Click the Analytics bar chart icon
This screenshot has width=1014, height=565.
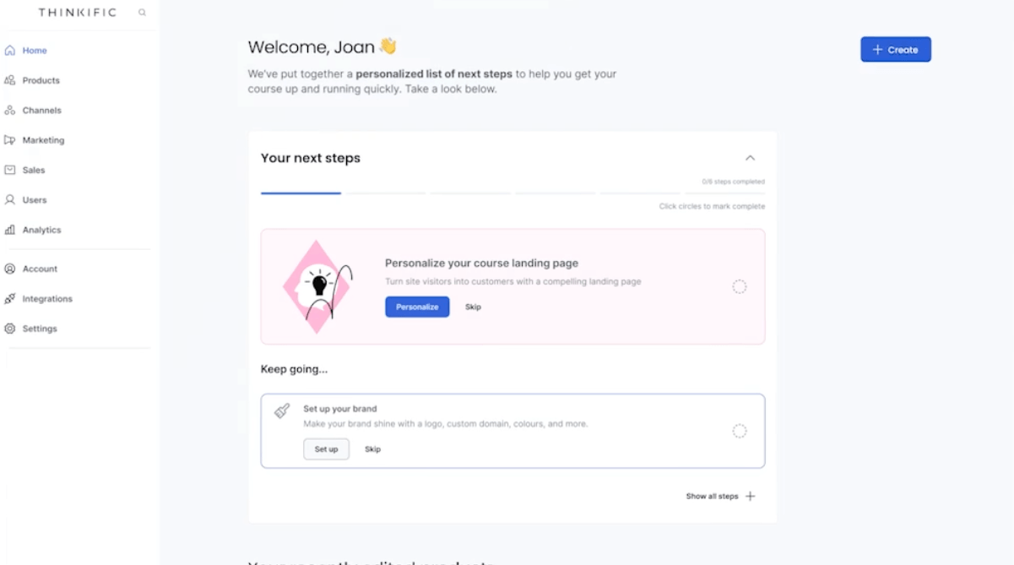coord(10,230)
